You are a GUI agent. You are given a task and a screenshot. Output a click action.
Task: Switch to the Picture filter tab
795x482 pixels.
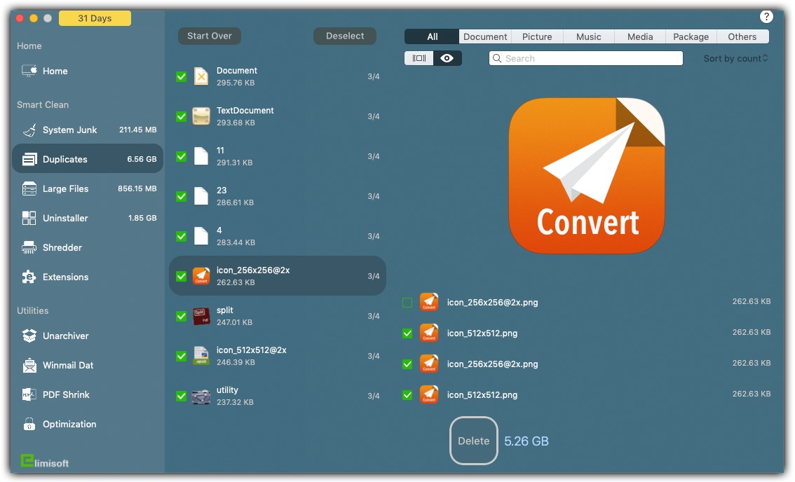point(537,37)
